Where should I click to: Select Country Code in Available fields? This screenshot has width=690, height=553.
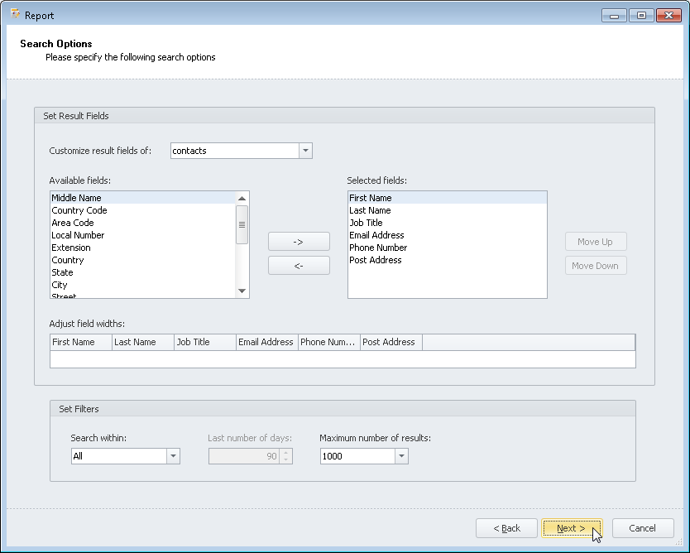(x=79, y=210)
